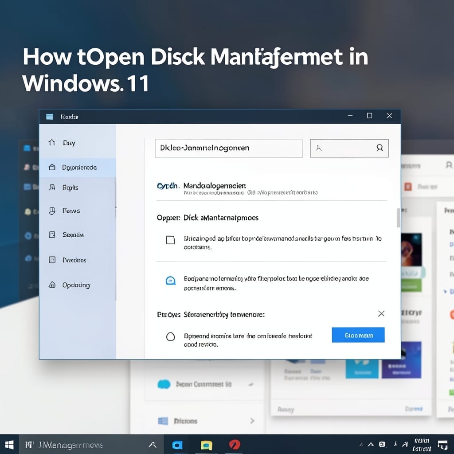Tick the checkbox under Opper Dick Mantarnaipmoes
The image size is (454, 454).
[x=170, y=240]
